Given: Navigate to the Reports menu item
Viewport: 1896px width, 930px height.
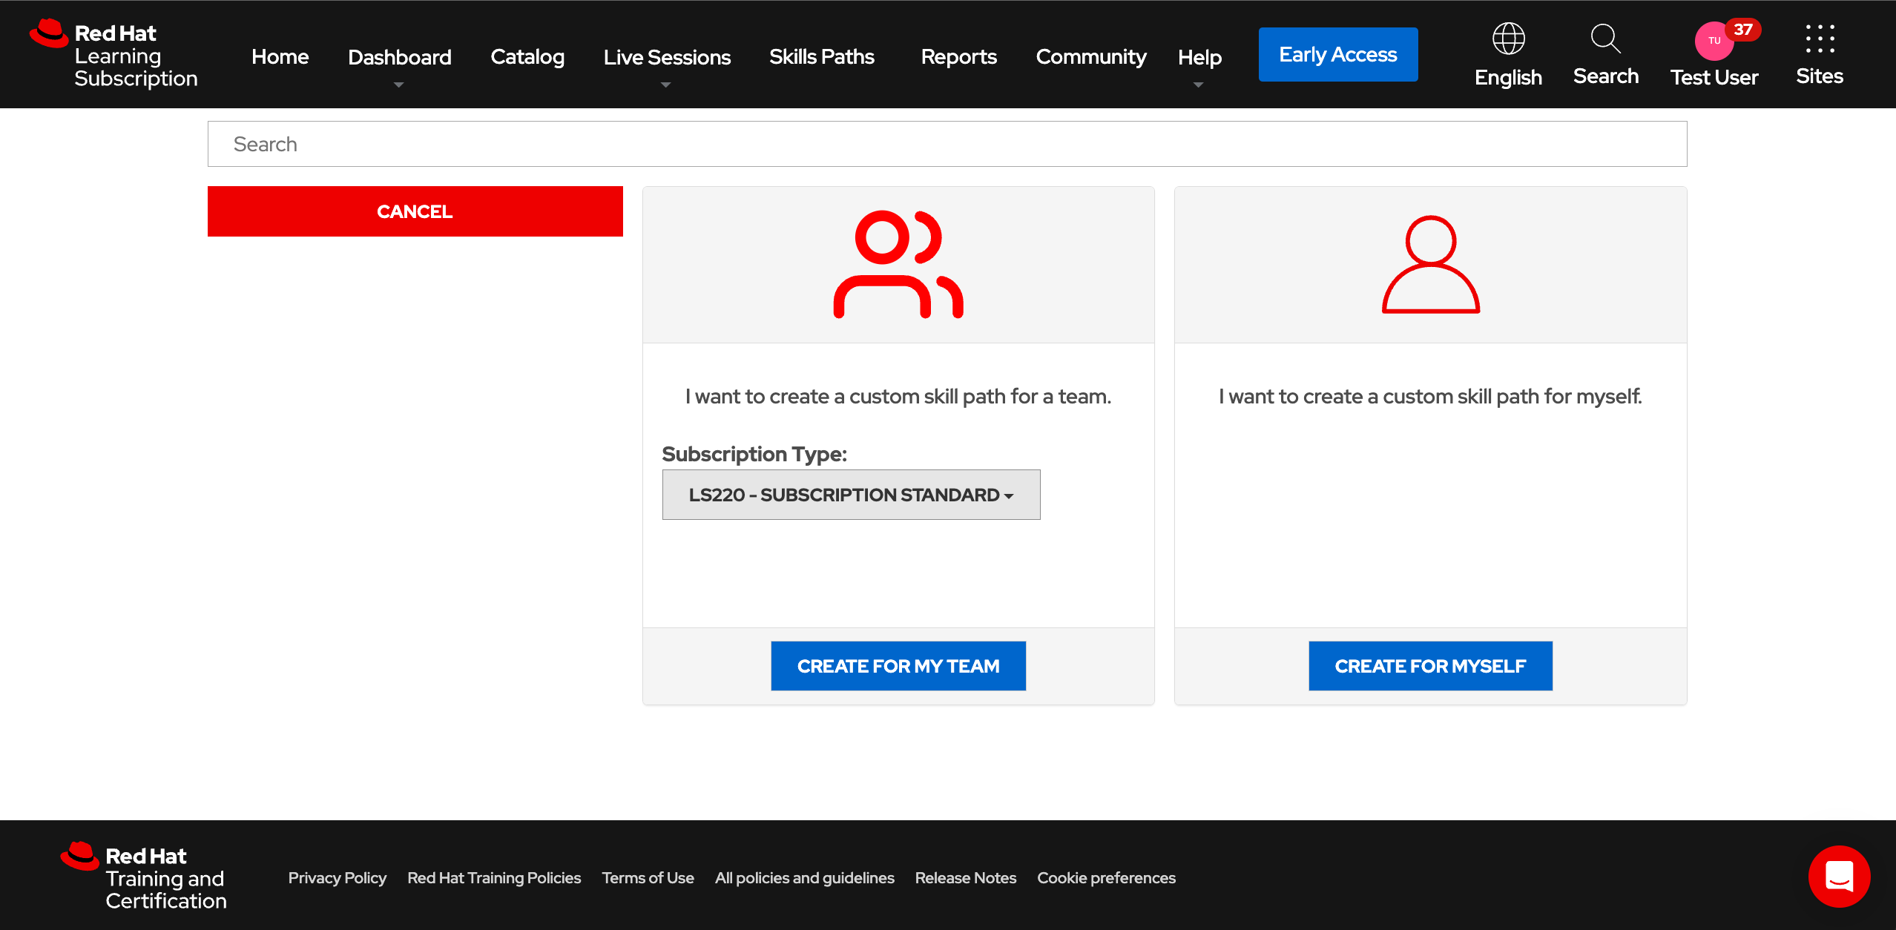Looking at the screenshot, I should pyautogui.click(x=958, y=56).
